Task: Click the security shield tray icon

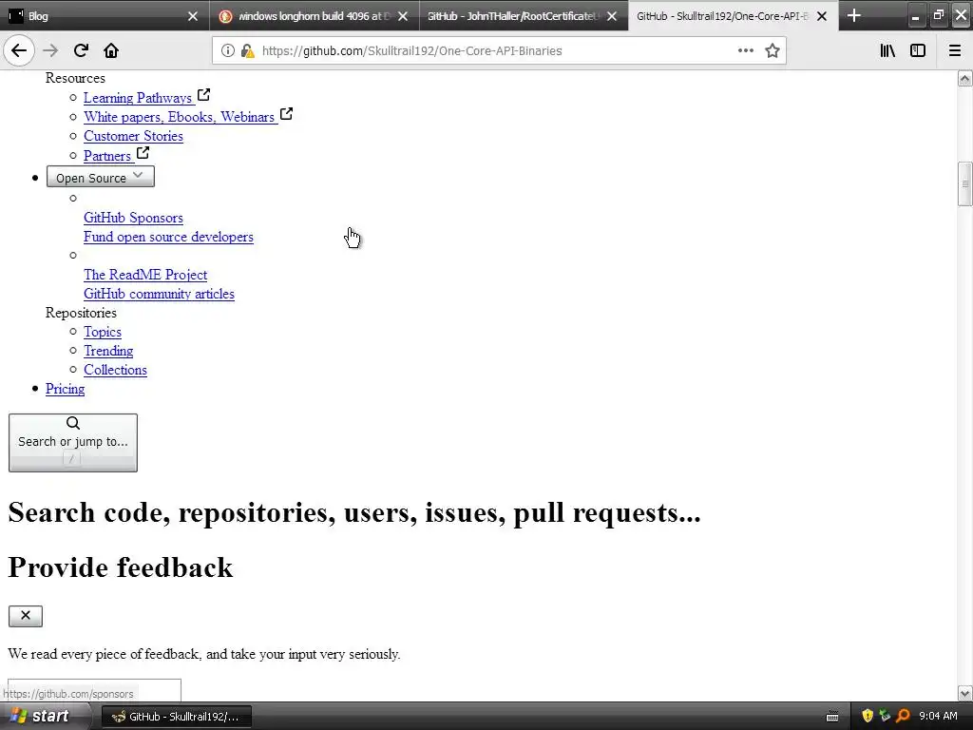Action: [x=868, y=717]
